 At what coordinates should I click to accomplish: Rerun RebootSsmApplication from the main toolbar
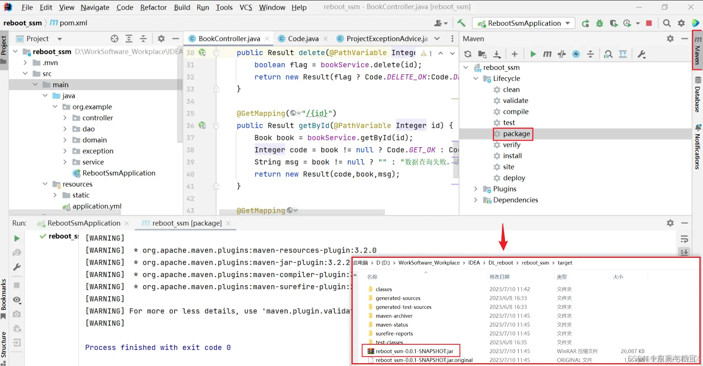tap(586, 23)
